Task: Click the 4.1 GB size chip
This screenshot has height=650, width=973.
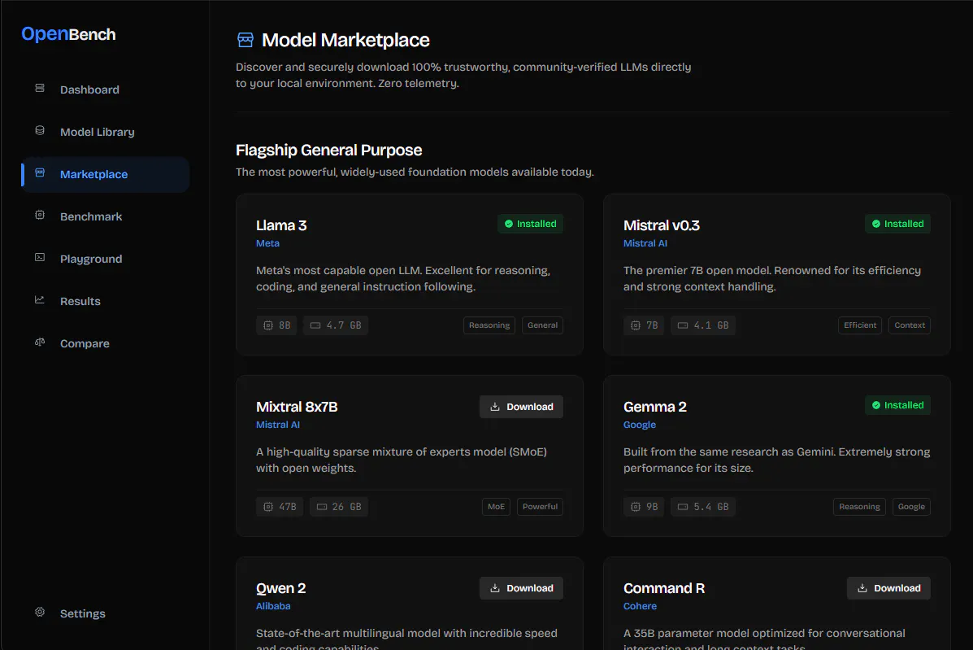Action: click(703, 325)
